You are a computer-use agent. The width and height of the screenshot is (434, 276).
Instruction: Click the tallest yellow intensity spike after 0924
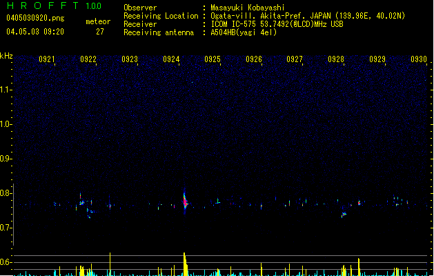pyautogui.click(x=185, y=264)
